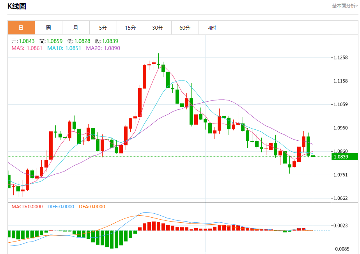This screenshot has width=360, height=254.
Task: Click the 1.1258 price axis label
Action: point(341,57)
